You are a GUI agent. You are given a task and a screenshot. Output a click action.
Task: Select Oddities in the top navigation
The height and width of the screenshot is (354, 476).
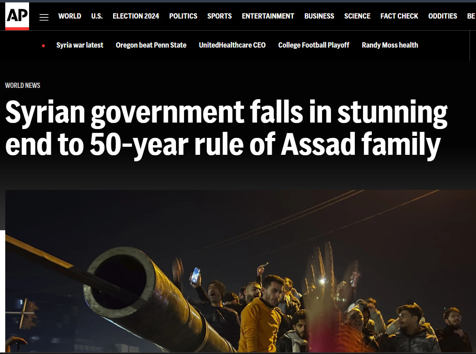442,16
